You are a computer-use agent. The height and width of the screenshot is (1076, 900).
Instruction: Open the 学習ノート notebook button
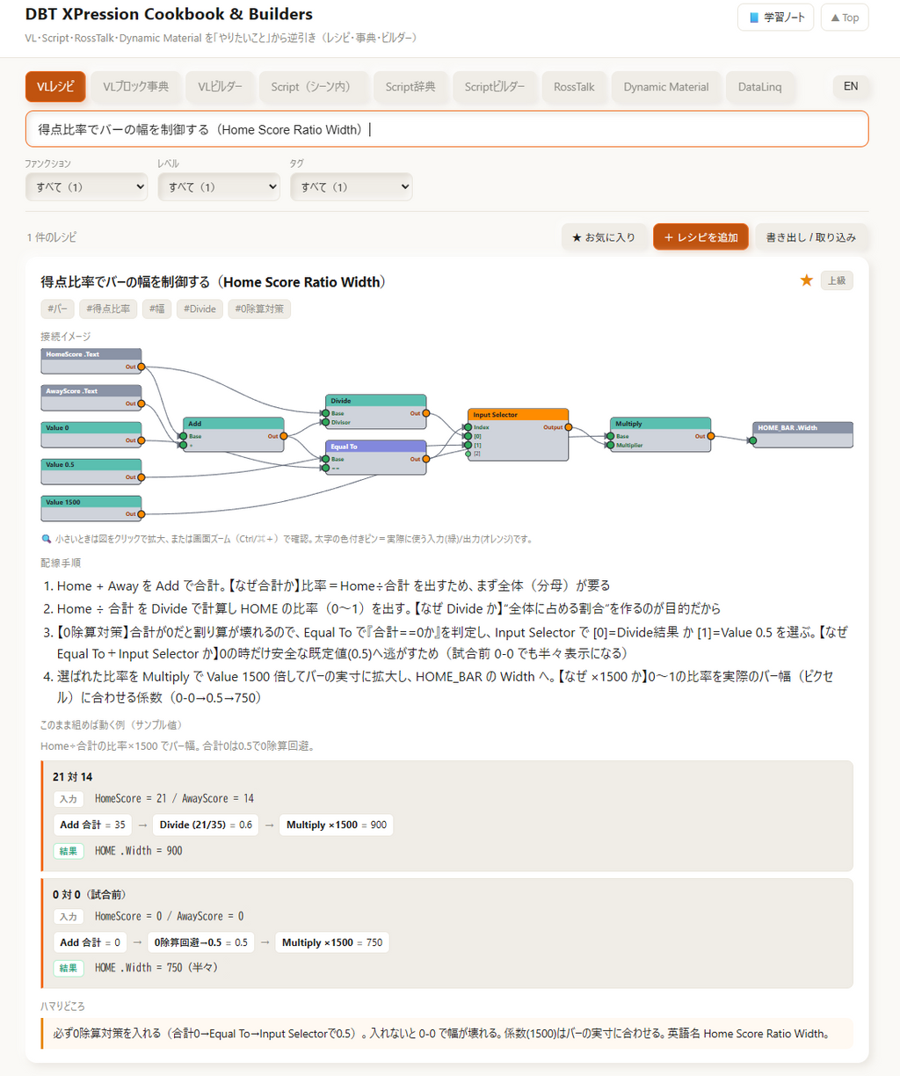[776, 18]
